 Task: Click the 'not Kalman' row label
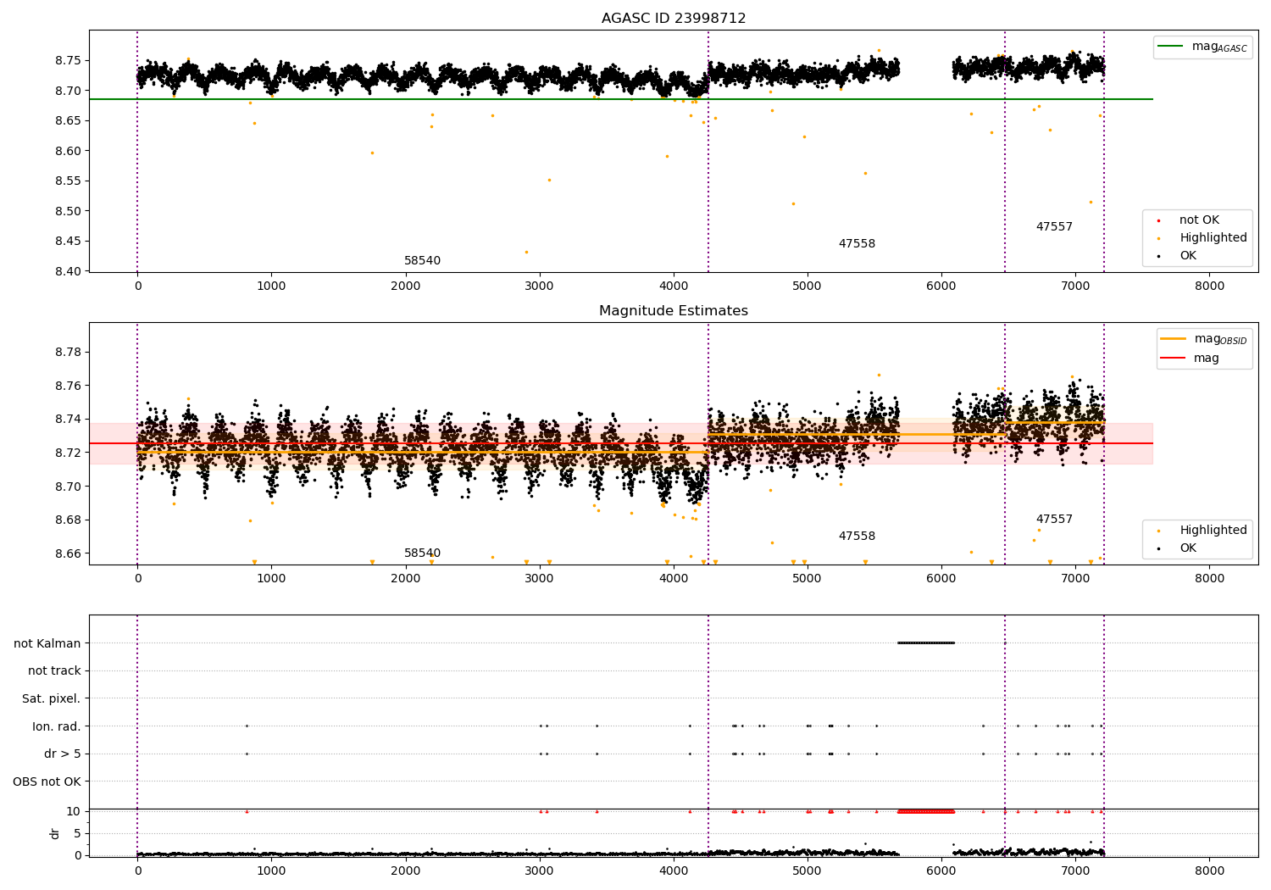[x=47, y=644]
